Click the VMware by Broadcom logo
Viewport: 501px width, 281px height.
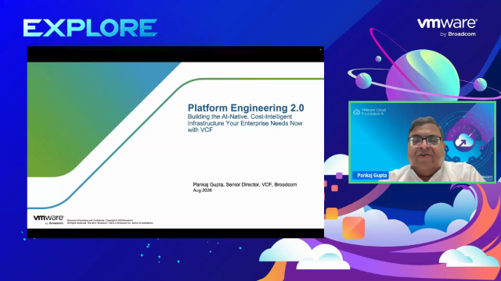click(x=447, y=27)
